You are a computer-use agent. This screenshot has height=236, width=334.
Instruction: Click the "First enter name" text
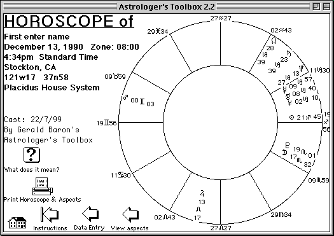click(x=37, y=37)
